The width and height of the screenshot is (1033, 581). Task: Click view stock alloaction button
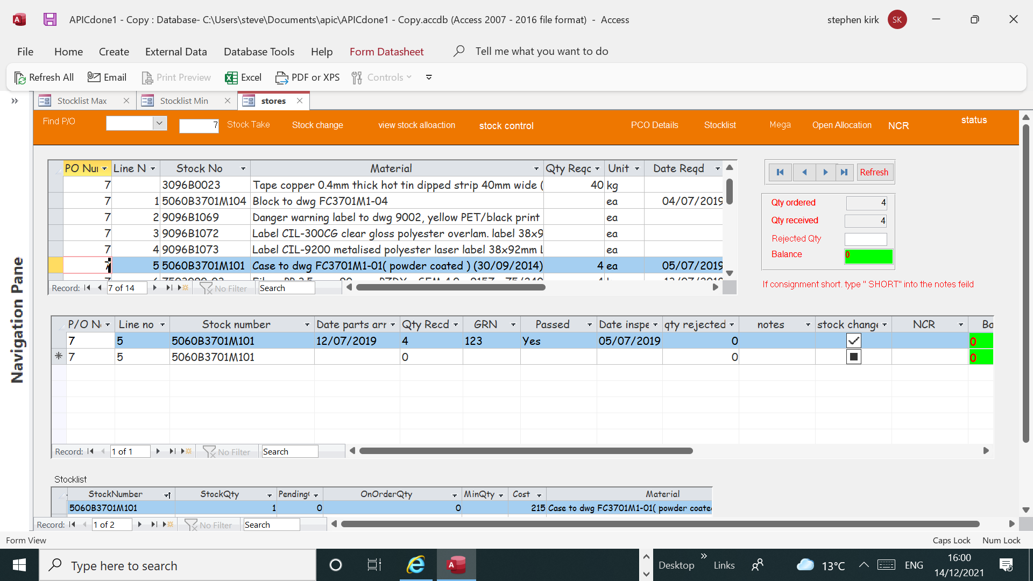416,125
